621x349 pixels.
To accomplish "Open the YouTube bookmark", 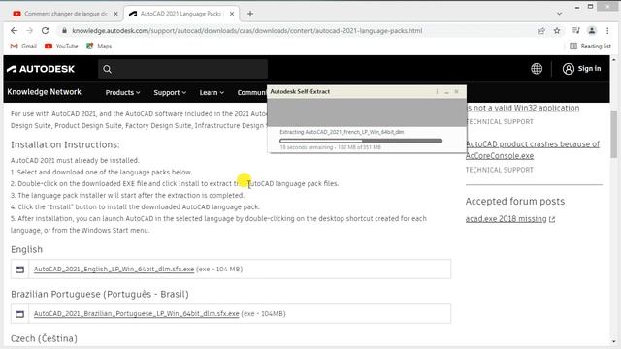I will click(61, 46).
